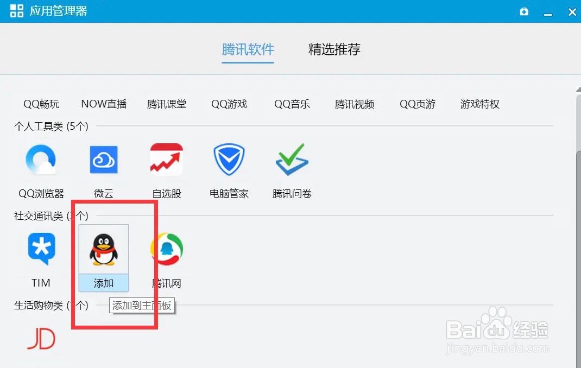Viewport: 581px width, 368px height.
Task: Open the 电脑管家 shield icon
Action: [229, 160]
